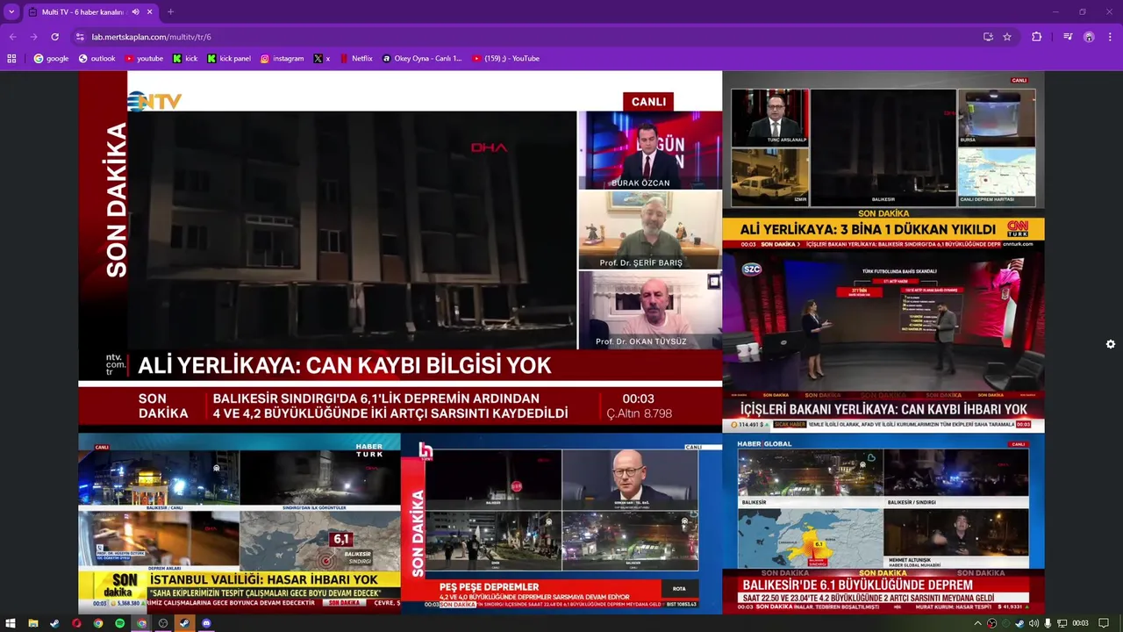This screenshot has height=632, width=1123.
Task: Click Prof. Dr. Şerif Barış guest panel
Action: pos(649,230)
